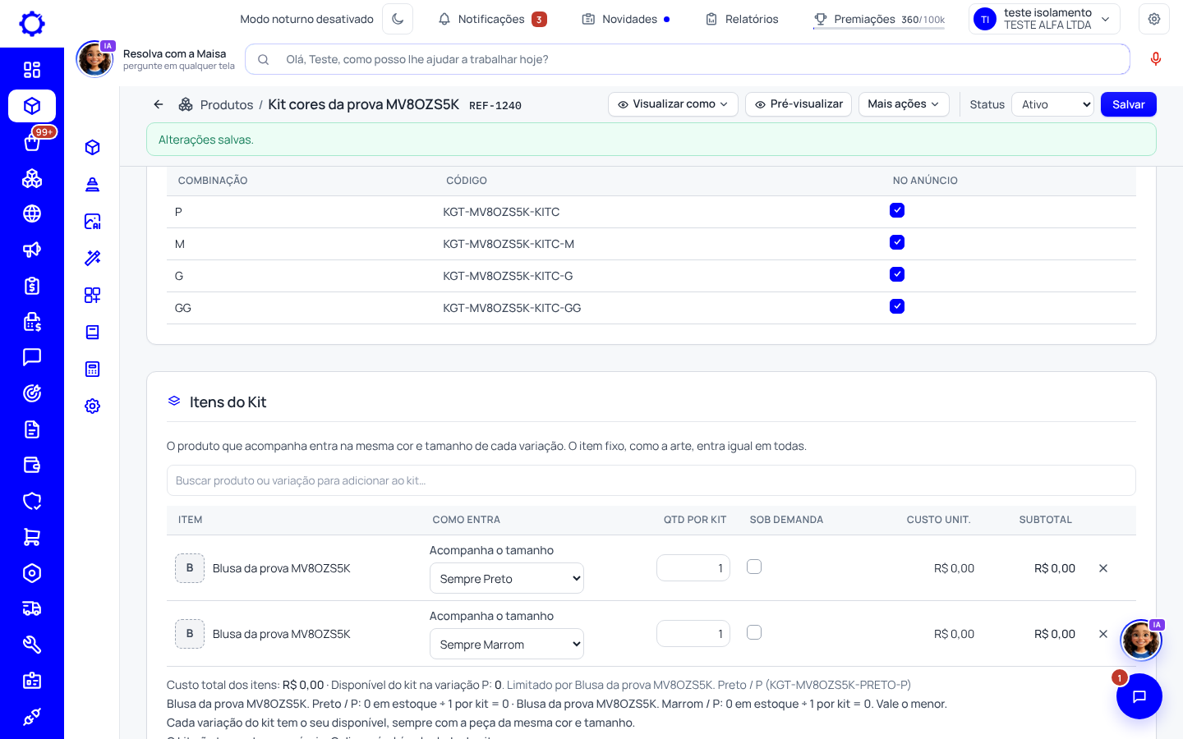Open the globe icon in the blue sidebar
This screenshot has height=739, width=1183.
tap(32, 213)
